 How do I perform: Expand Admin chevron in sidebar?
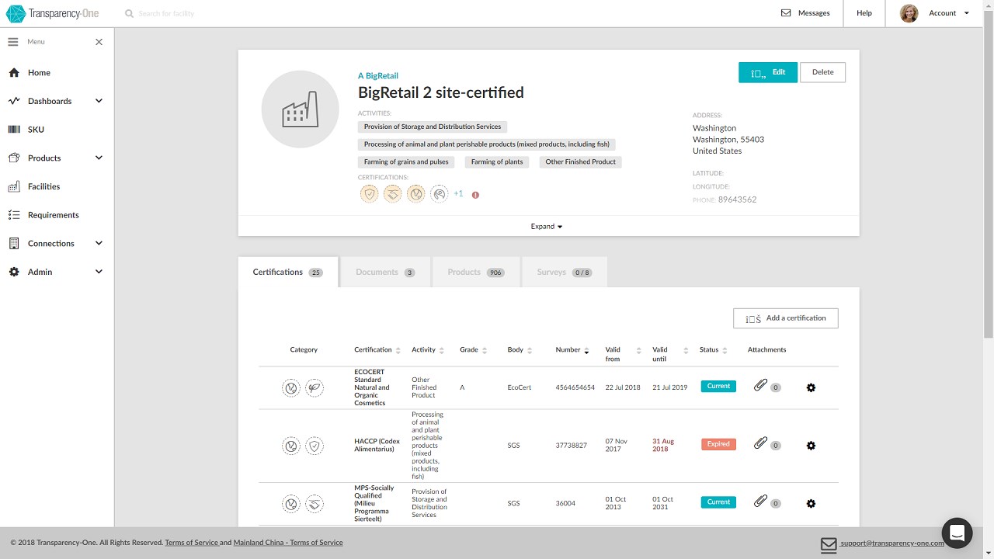(99, 272)
